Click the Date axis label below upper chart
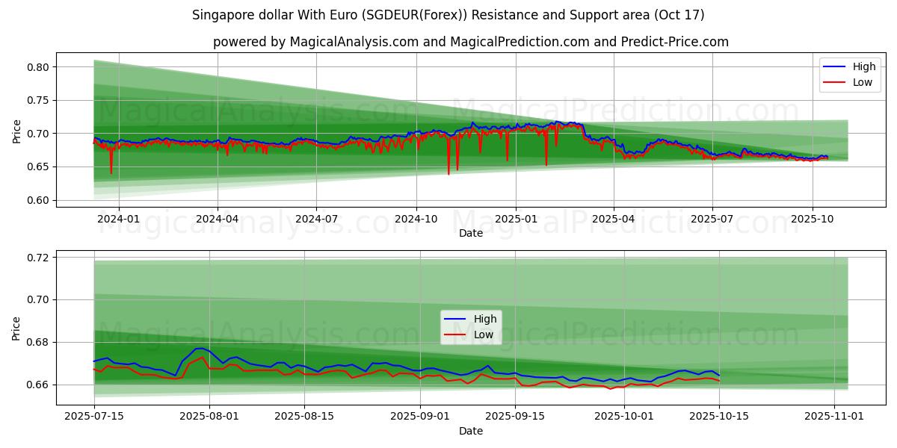Screen dimensions: 897x448 (470, 233)
